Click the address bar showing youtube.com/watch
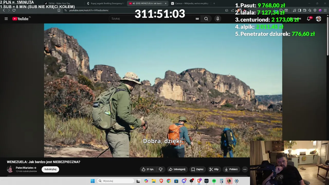 coord(144,10)
